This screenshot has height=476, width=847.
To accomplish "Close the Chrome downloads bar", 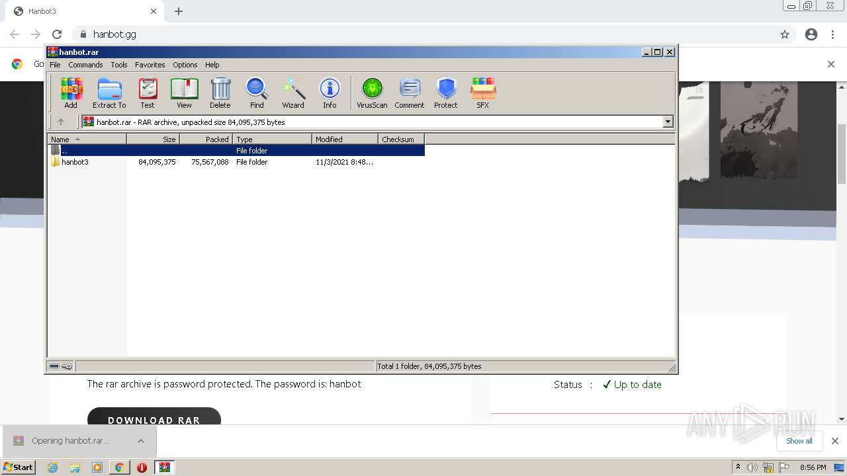I will tap(834, 441).
